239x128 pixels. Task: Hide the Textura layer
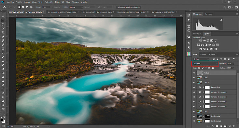pos(194,73)
